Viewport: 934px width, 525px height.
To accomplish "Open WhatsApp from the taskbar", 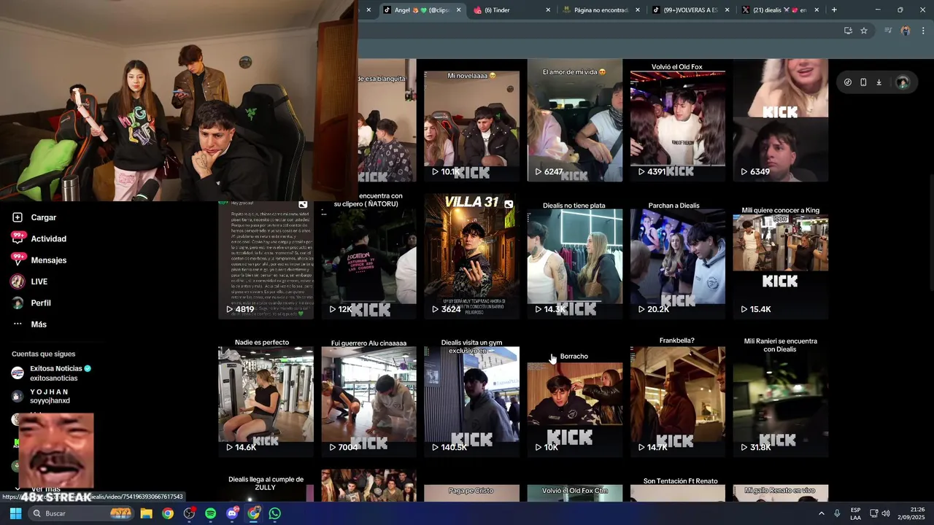I will 275,513.
